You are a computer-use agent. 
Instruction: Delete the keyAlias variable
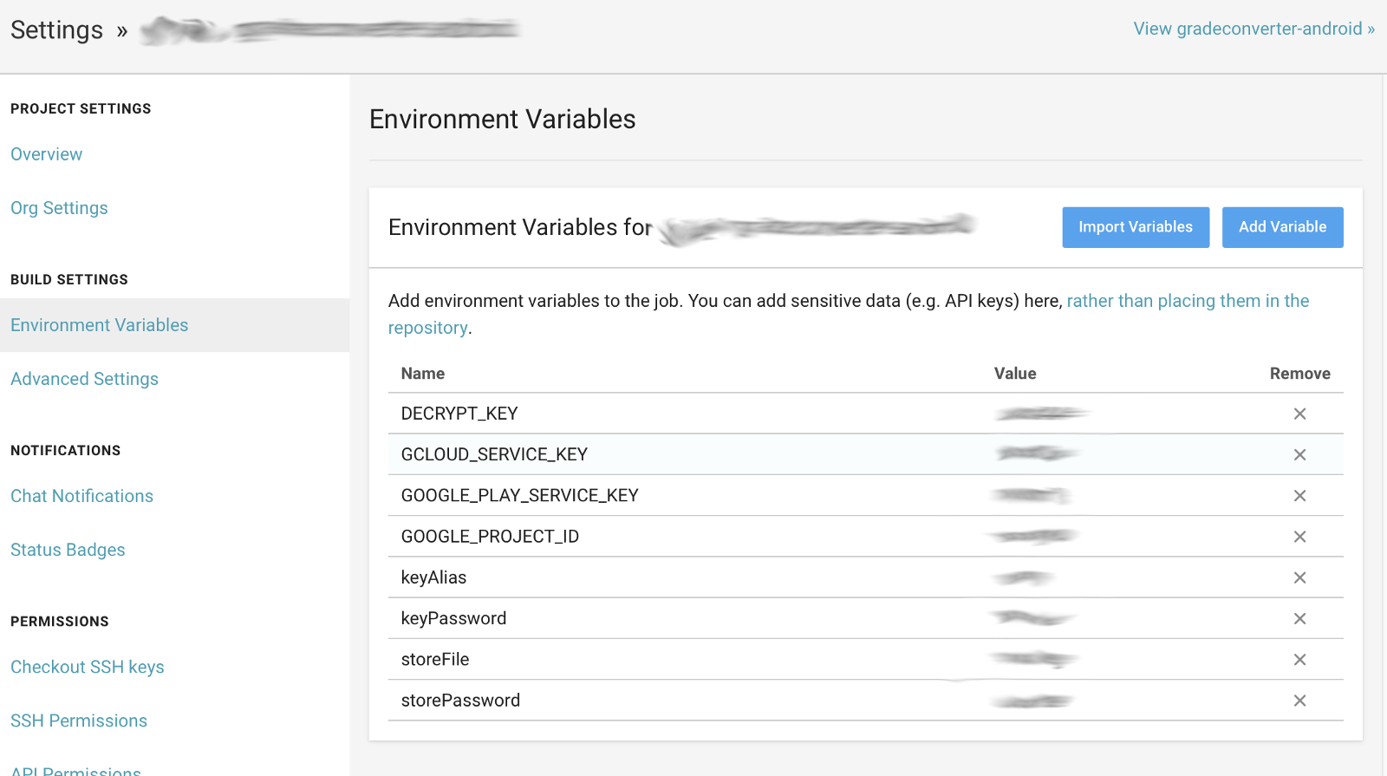pyautogui.click(x=1299, y=577)
